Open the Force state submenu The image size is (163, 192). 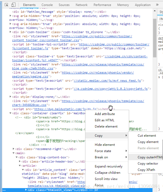pos(107,151)
